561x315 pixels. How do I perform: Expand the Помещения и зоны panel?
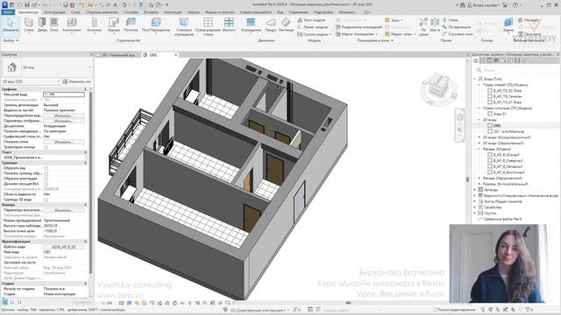375,40
